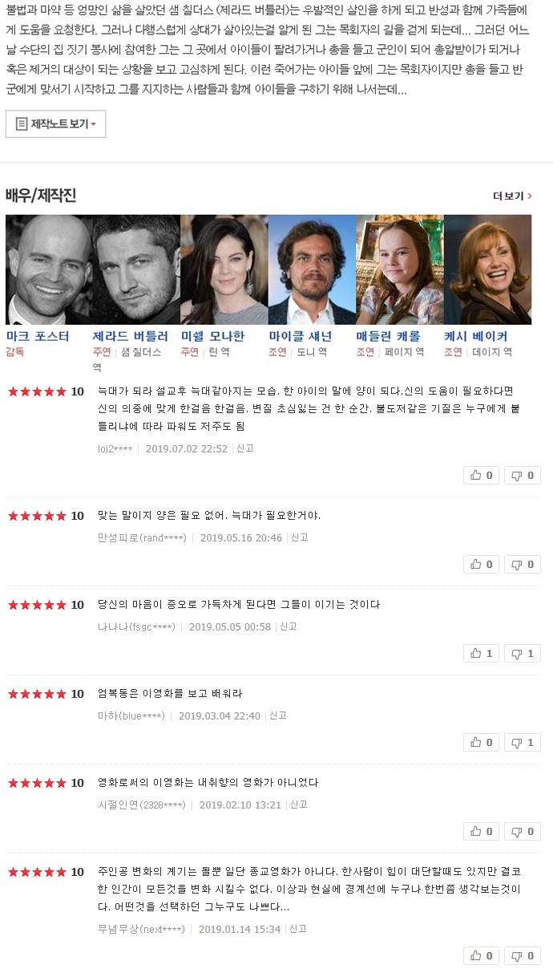Click 매들린 캐롤 thumbnail photo

(x=399, y=270)
